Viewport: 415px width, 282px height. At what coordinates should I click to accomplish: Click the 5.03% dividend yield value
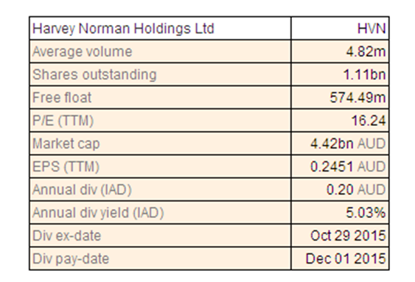point(366,213)
